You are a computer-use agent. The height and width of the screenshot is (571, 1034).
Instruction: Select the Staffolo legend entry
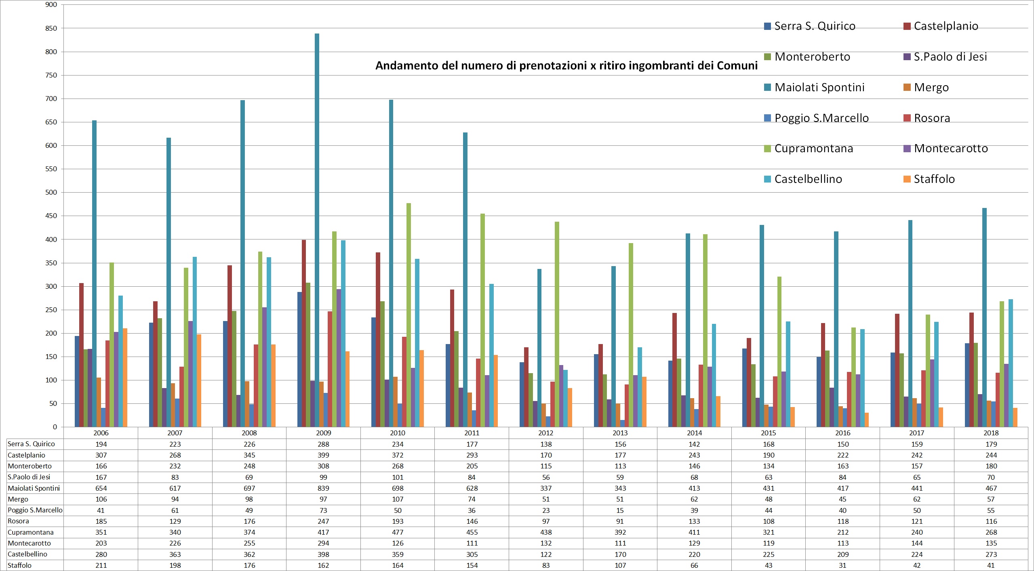point(929,179)
